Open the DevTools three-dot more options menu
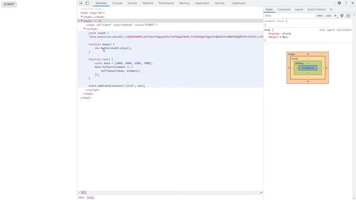The width and height of the screenshot is (356, 200). pyautogui.click(x=346, y=3)
